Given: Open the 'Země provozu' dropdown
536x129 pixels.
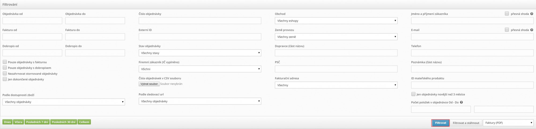Looking at the screenshot, I should pos(336,37).
